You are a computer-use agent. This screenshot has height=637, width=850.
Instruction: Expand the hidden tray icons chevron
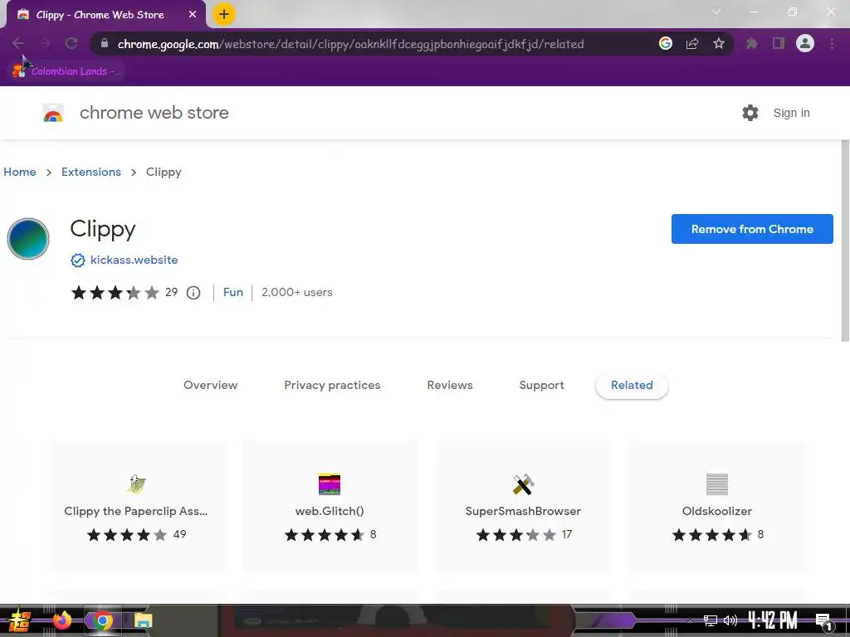point(690,620)
